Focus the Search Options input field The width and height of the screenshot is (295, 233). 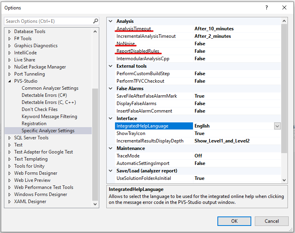pyautogui.click(x=47, y=21)
